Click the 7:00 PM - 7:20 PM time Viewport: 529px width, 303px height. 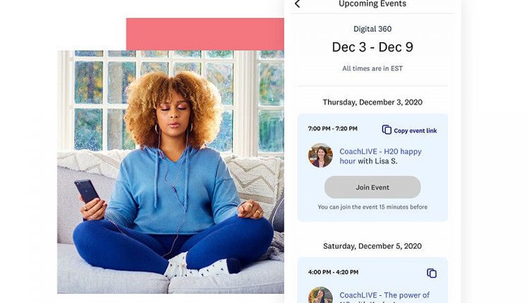333,128
